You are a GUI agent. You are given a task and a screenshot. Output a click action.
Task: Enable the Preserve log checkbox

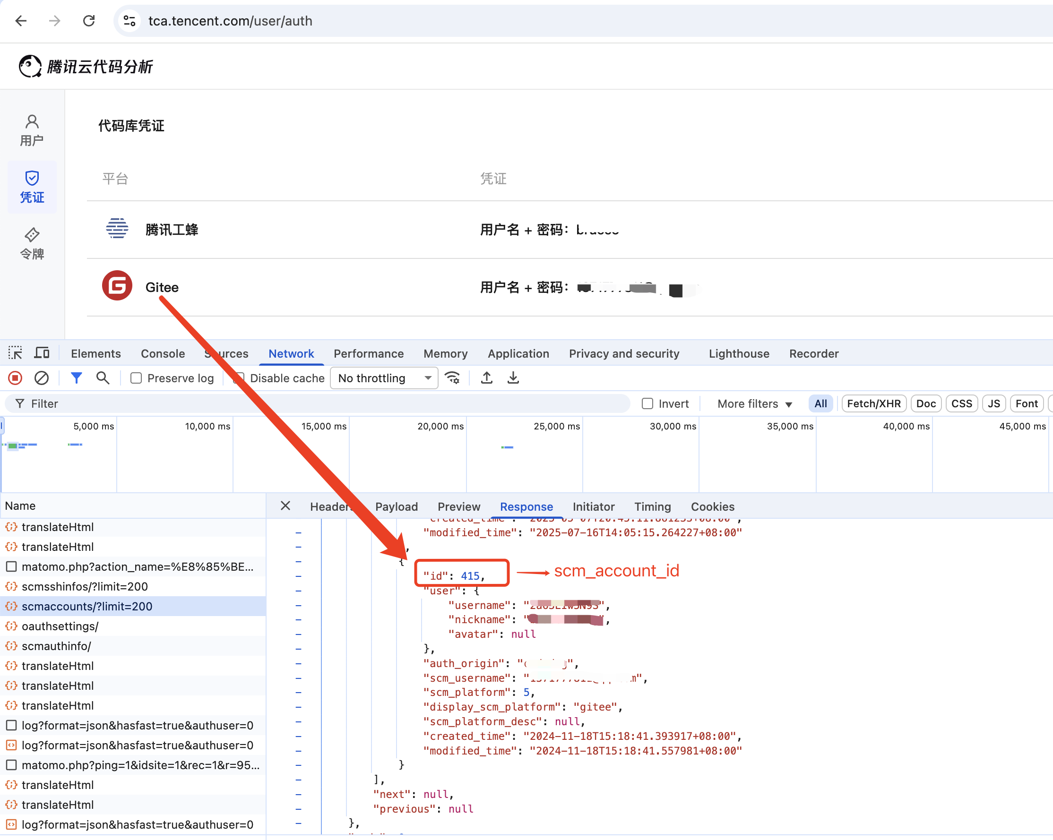click(x=136, y=378)
